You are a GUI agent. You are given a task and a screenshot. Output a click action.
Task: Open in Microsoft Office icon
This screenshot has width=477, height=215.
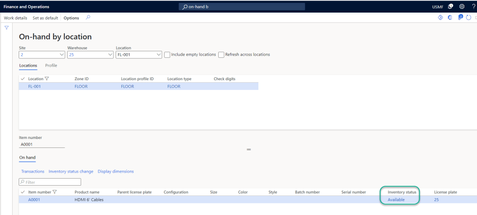pyautogui.click(x=450, y=18)
